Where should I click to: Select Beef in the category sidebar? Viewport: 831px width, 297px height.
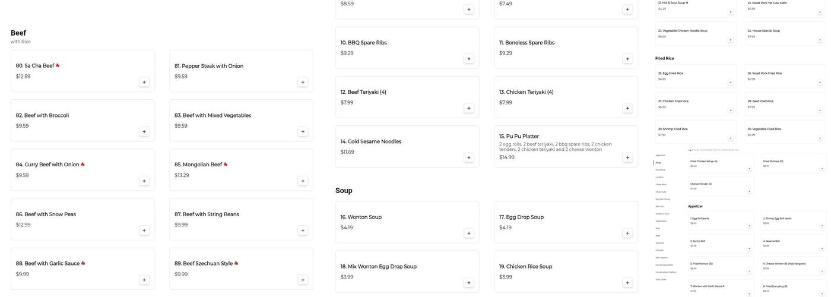[658, 236]
